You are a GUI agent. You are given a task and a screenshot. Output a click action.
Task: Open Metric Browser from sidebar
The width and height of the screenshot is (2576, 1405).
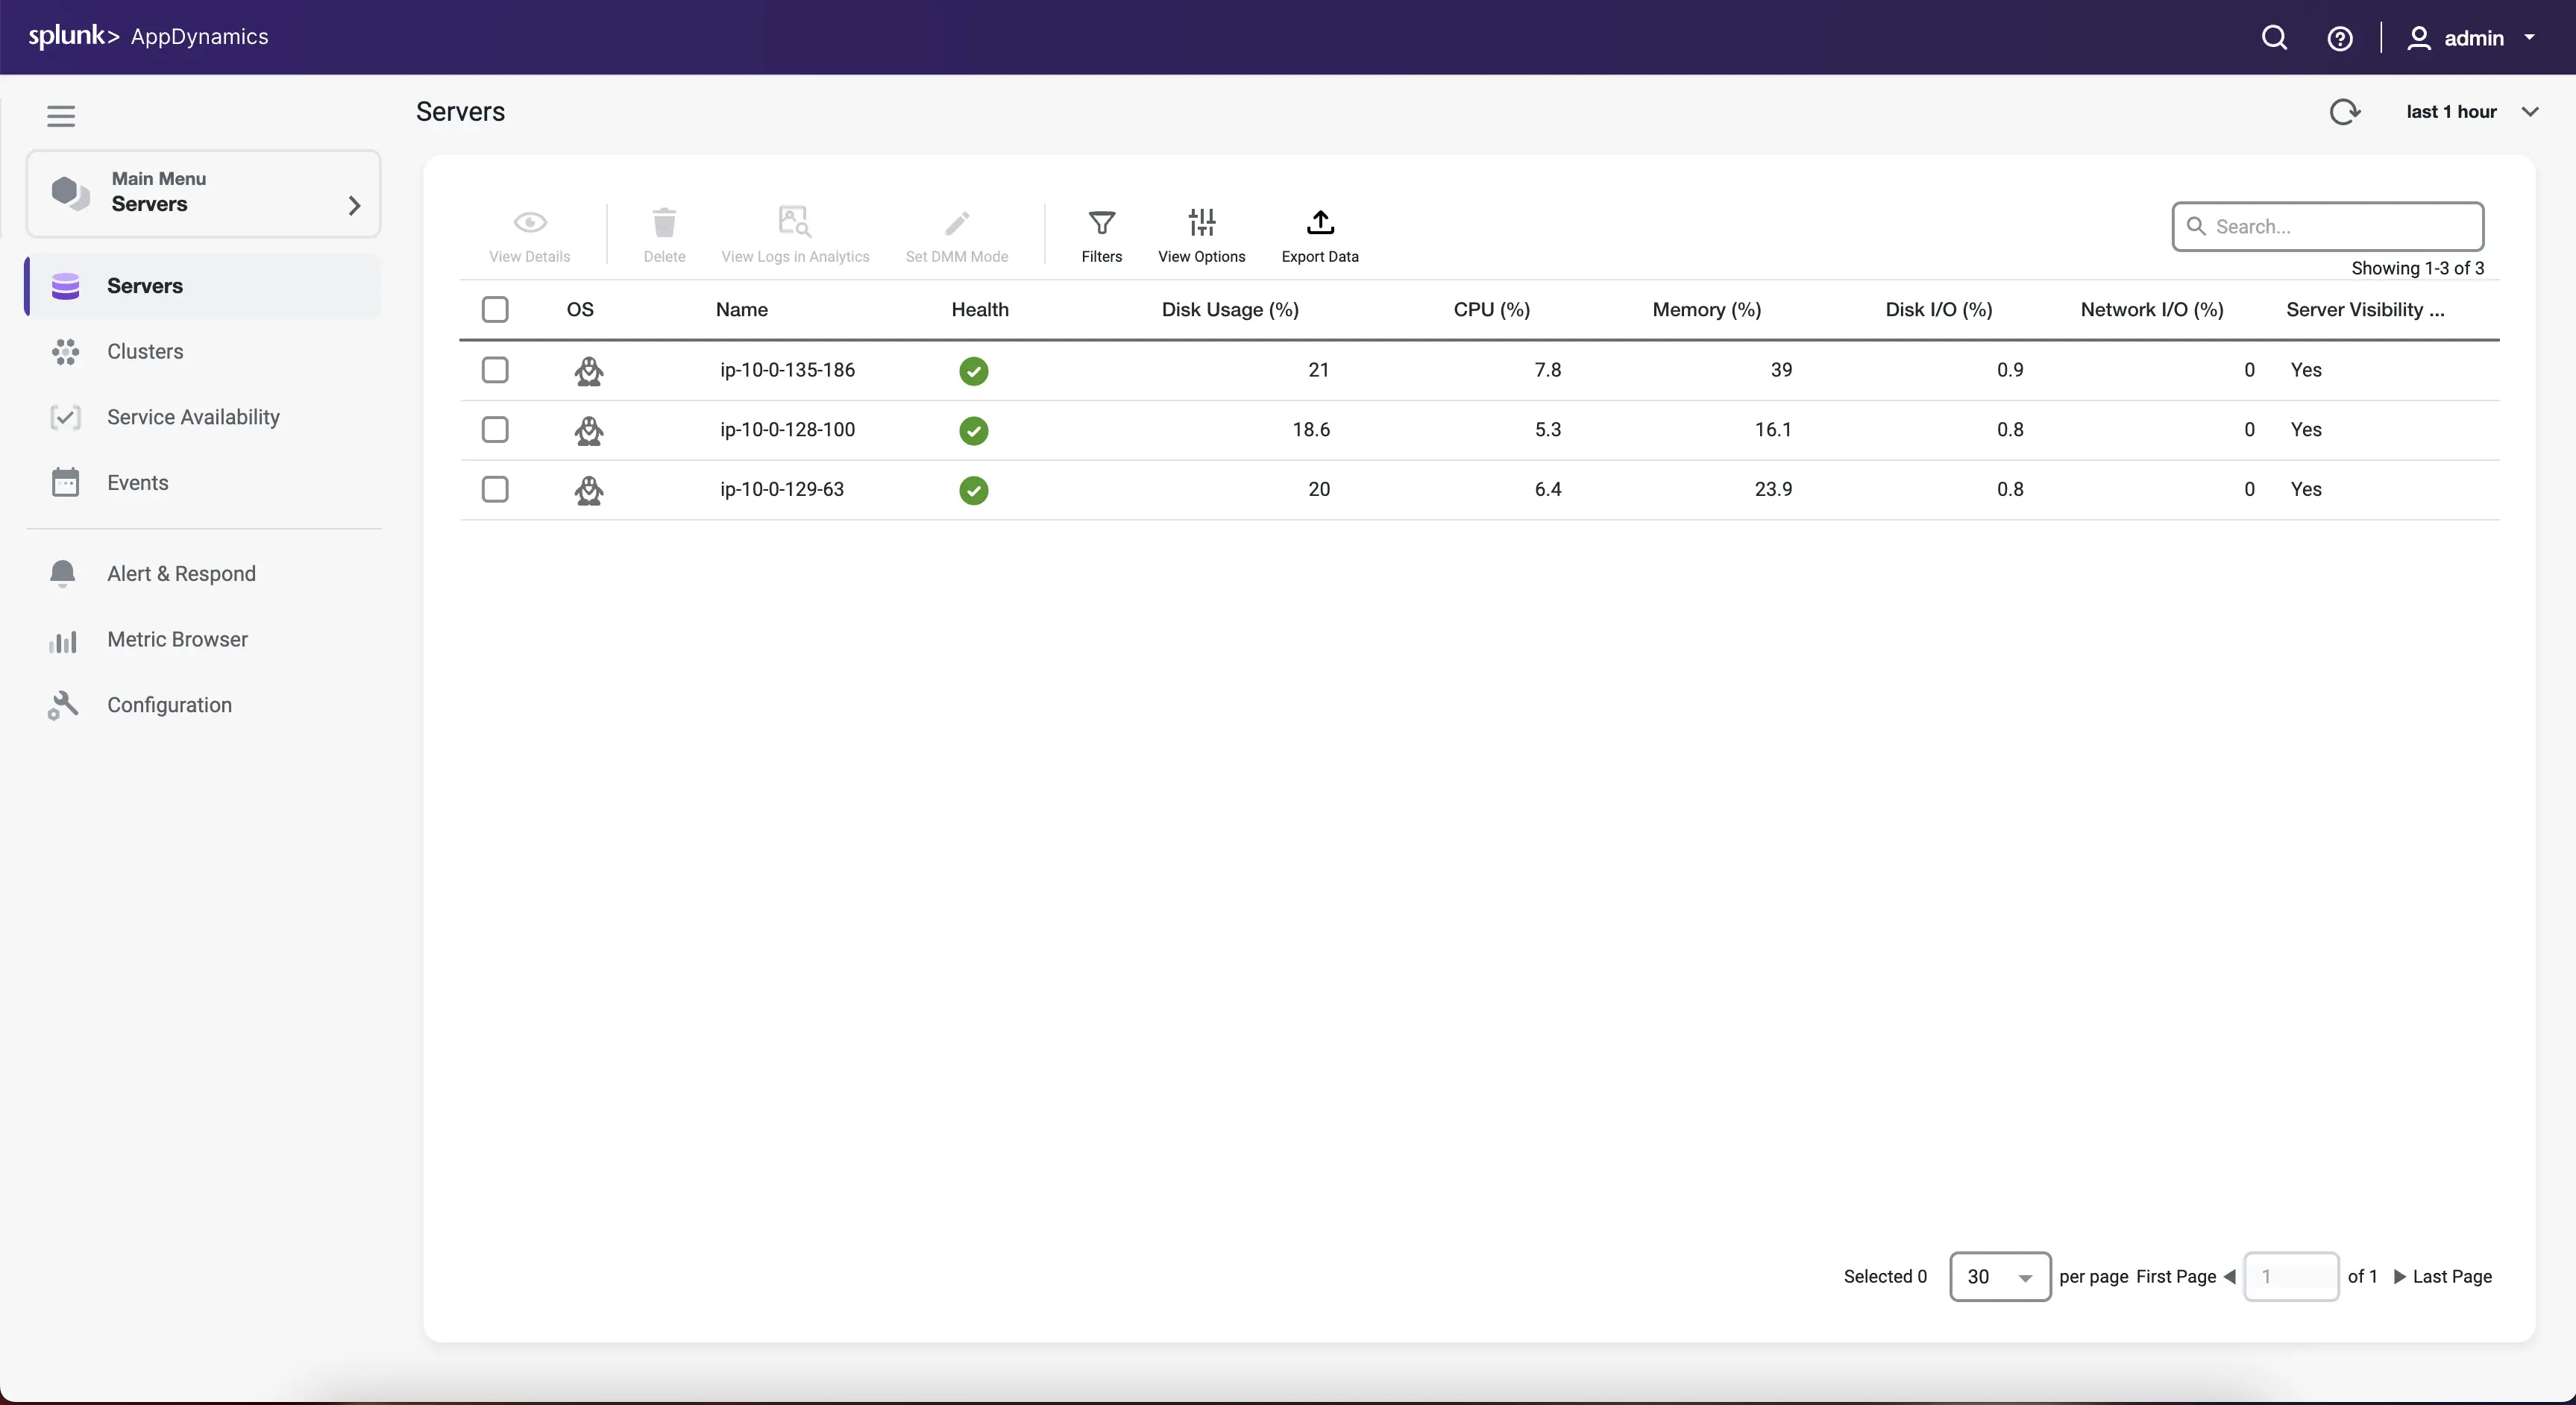click(177, 639)
